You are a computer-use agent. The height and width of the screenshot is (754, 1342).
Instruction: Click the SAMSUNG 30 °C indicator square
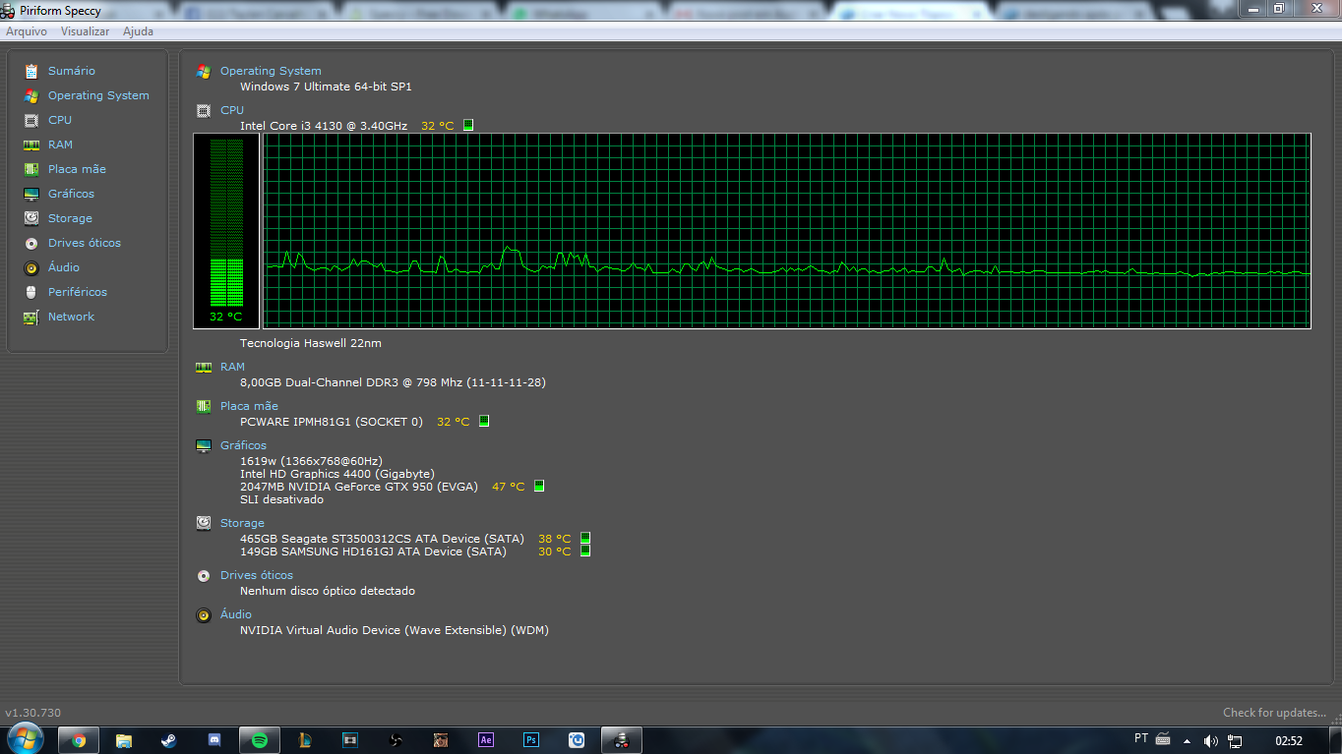tap(585, 551)
